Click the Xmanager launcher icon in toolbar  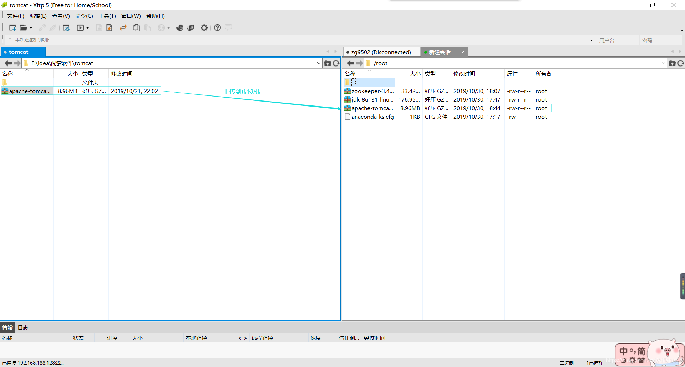coord(191,28)
